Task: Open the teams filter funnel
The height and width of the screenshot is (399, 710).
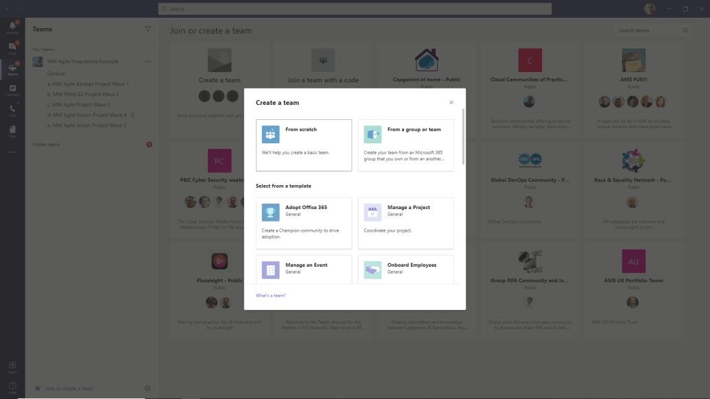Action: (x=147, y=29)
